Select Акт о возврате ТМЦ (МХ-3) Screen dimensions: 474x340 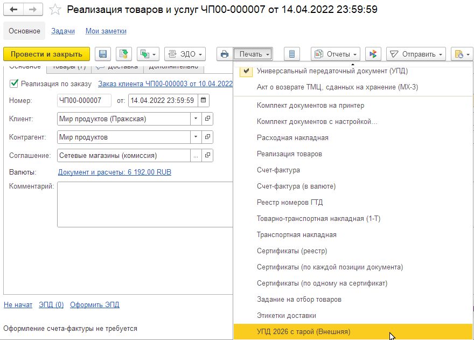pyautogui.click(x=353, y=87)
